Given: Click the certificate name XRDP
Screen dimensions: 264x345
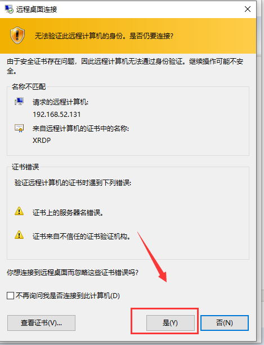Looking at the screenshot, I should 42,141.
